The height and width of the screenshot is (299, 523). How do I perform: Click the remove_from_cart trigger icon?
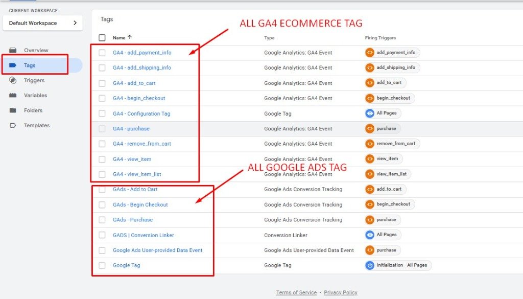point(370,144)
